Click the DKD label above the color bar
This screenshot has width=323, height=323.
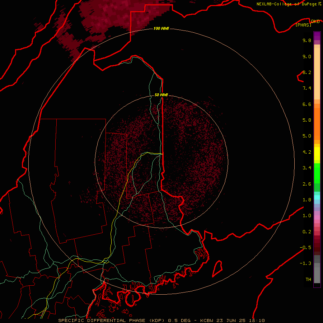point(315,22)
